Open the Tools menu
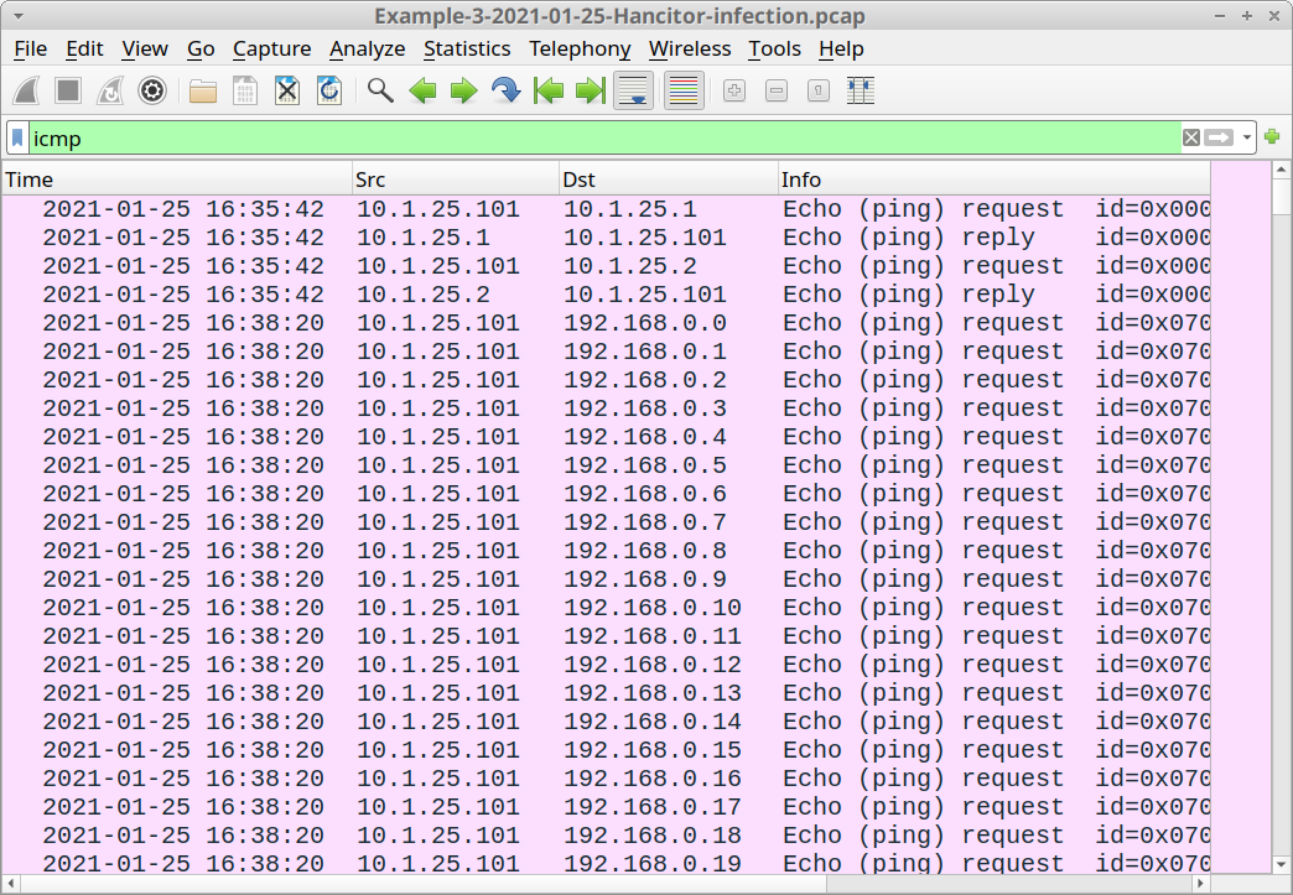Viewport: 1293px width, 895px height. pyautogui.click(x=775, y=48)
